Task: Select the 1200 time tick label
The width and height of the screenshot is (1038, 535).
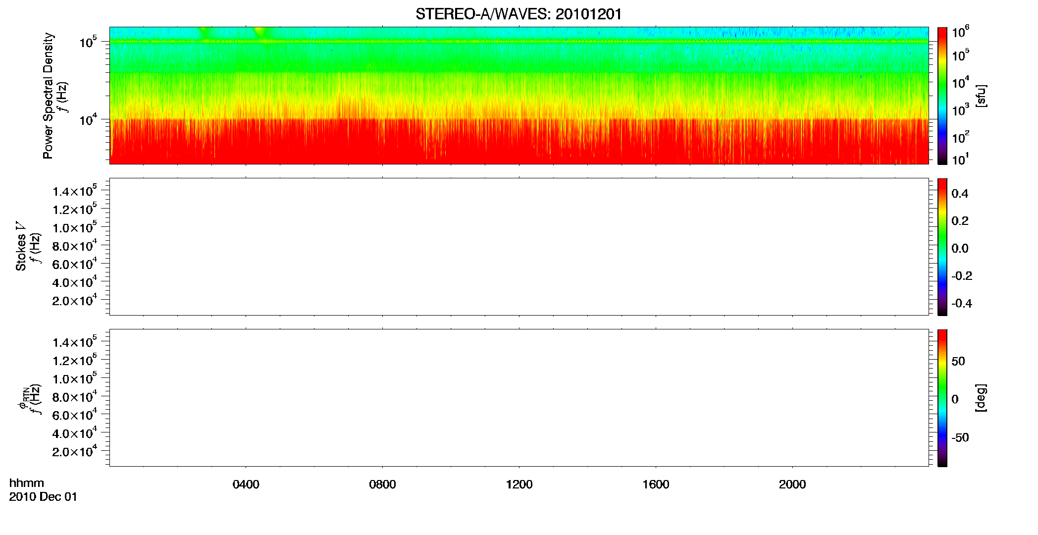Action: (519, 484)
